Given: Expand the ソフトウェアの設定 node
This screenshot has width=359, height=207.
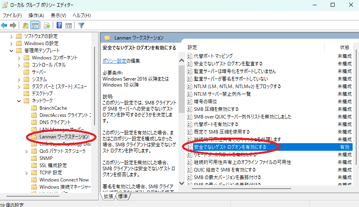Looking at the screenshot, I should 11,36.
